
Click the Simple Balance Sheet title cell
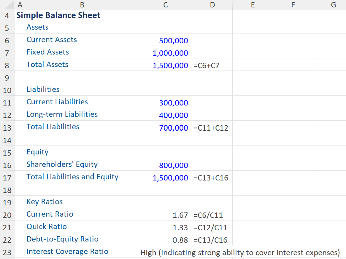coord(58,15)
